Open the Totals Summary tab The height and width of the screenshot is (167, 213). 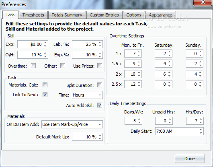[67, 15]
